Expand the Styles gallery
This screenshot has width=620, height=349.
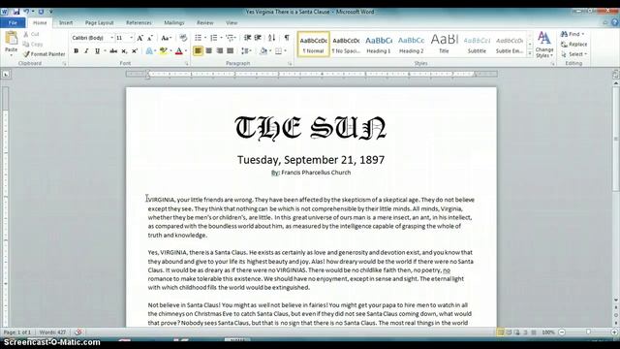530,54
